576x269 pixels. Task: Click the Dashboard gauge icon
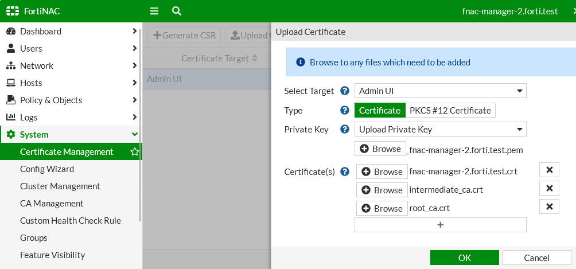click(11, 31)
